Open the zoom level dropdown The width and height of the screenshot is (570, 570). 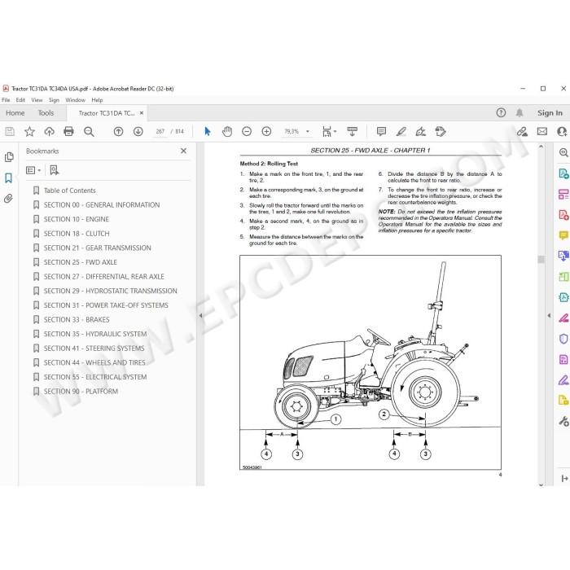[308, 131]
